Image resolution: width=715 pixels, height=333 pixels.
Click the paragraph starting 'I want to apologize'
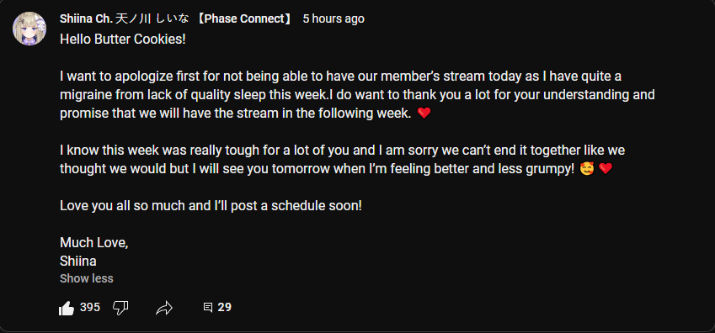(357, 95)
